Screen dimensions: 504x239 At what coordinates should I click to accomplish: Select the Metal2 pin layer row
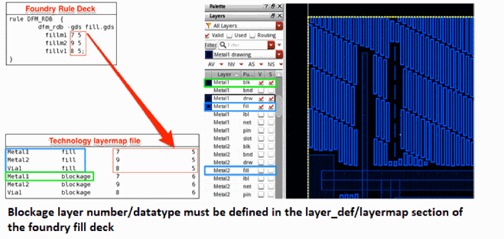[x=240, y=194]
